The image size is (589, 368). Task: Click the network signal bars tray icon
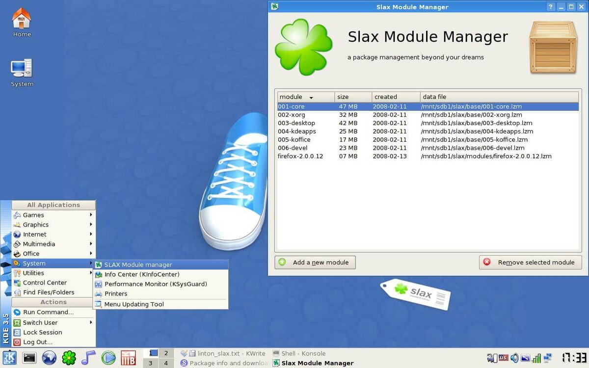point(537,358)
